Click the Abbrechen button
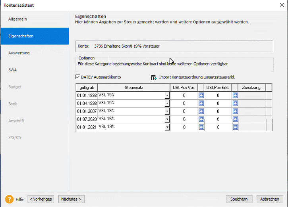 tap(270, 199)
